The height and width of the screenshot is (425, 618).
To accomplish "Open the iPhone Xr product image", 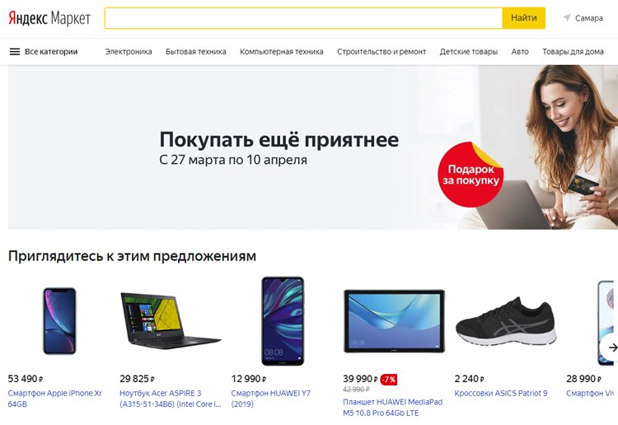I will coord(59,321).
